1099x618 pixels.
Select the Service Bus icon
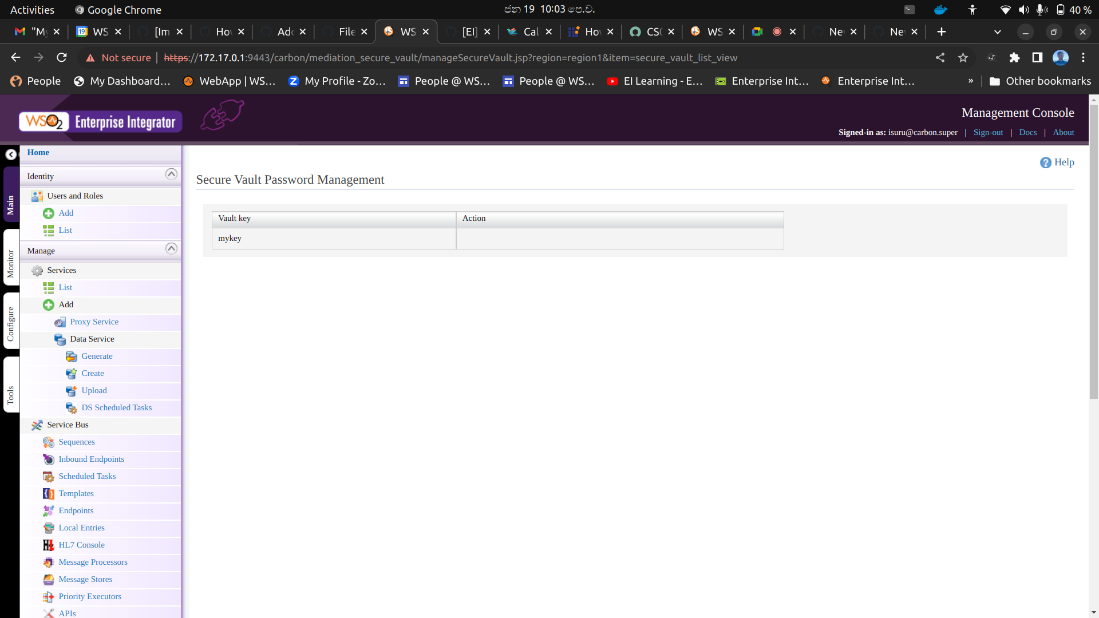pos(37,425)
